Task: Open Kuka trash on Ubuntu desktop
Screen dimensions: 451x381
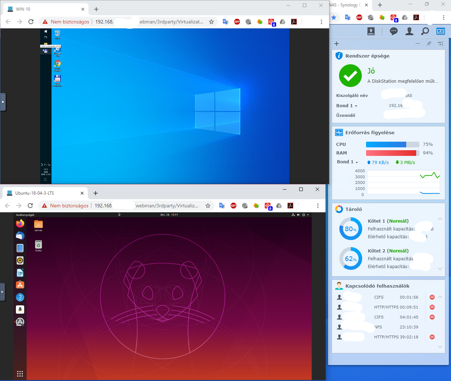Action: click(38, 246)
